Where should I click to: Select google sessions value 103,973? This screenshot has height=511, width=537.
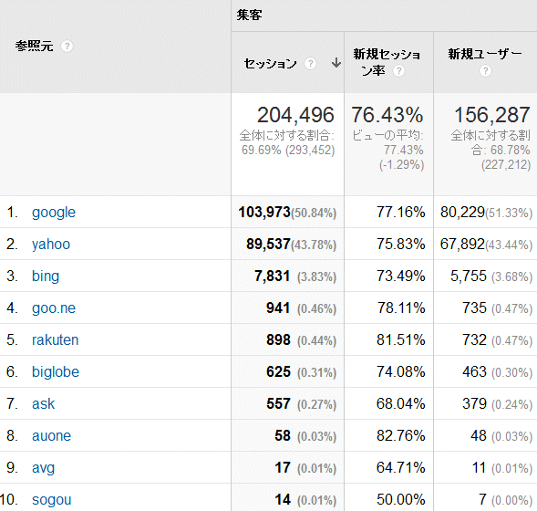tap(264, 212)
